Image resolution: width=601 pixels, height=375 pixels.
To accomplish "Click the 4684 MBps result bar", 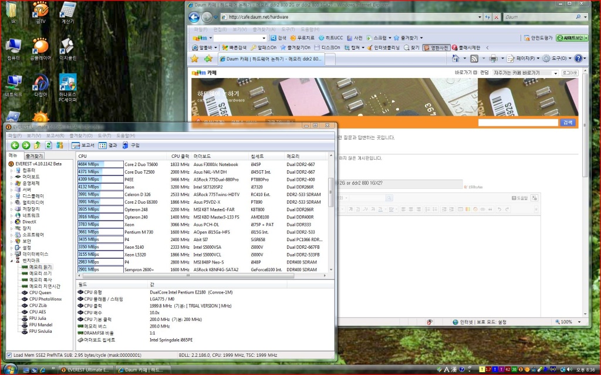I will [x=100, y=164].
